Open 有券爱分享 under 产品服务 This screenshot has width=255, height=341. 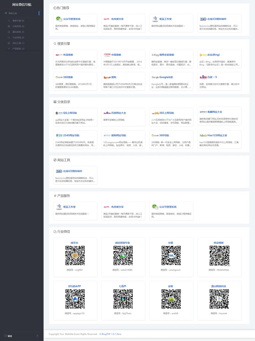click(x=117, y=207)
